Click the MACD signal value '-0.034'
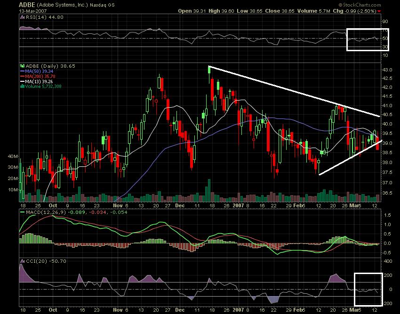This screenshot has height=314, width=400. point(97,212)
